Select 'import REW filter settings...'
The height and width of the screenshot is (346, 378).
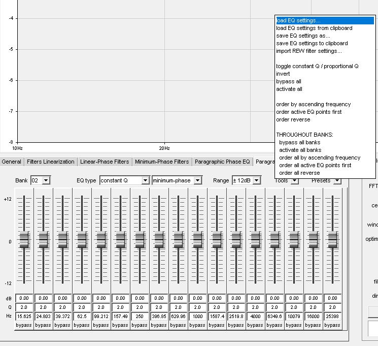[309, 51]
